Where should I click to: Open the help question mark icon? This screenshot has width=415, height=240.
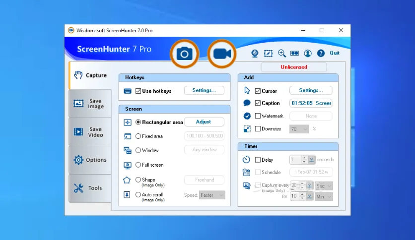(321, 54)
